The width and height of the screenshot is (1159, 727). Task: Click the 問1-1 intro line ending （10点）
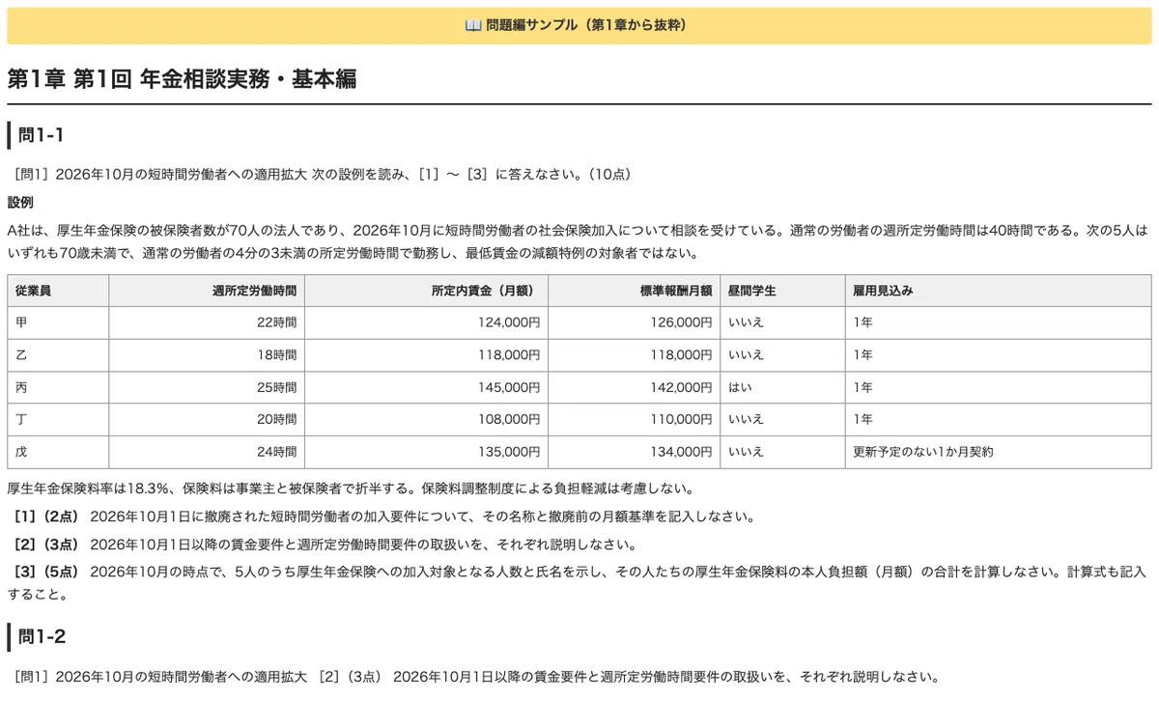pos(324,175)
